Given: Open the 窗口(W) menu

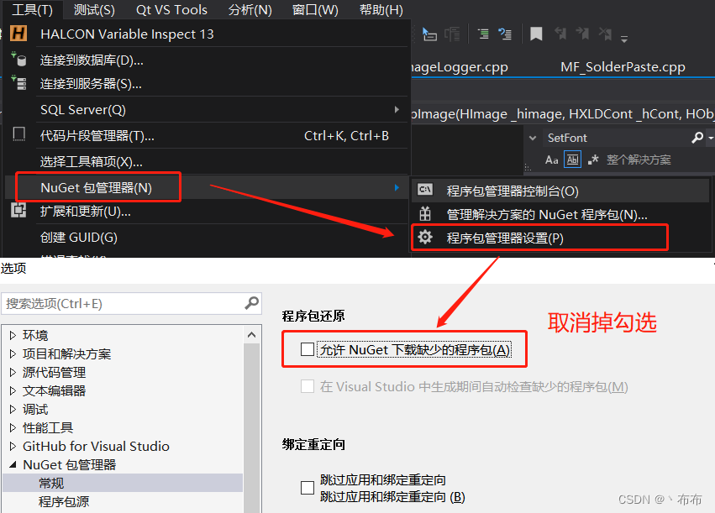Looking at the screenshot, I should coord(315,9).
